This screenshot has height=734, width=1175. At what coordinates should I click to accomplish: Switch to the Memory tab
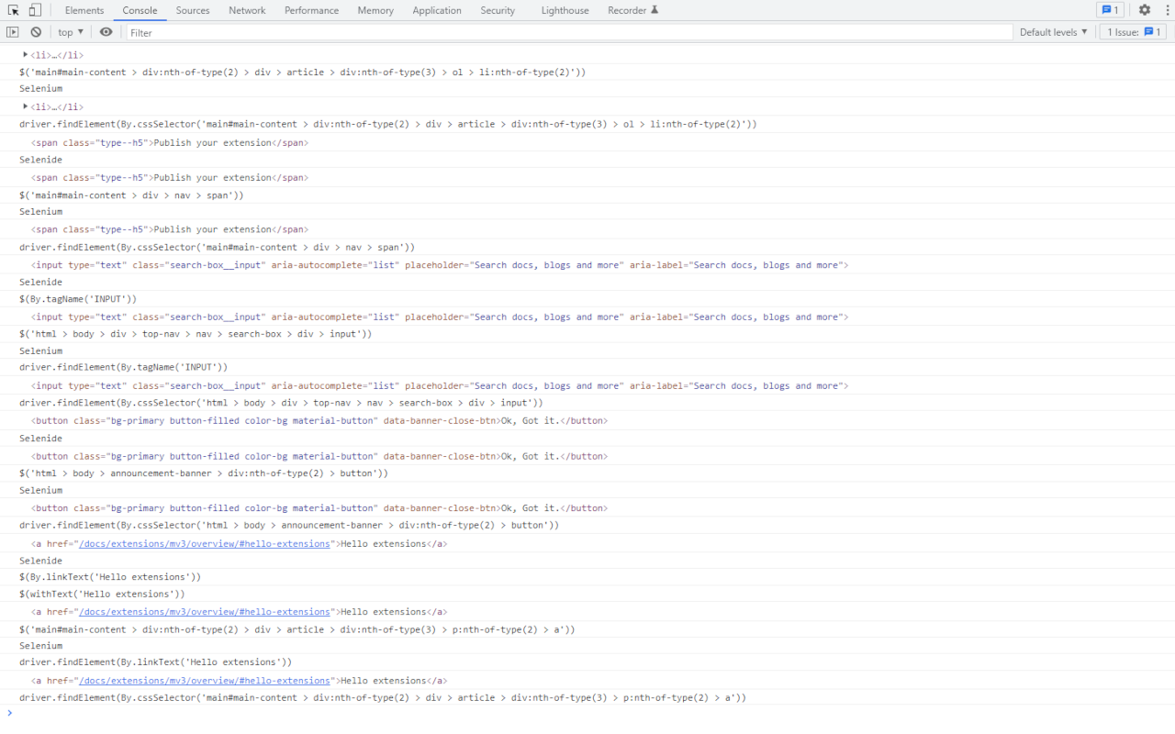375,10
